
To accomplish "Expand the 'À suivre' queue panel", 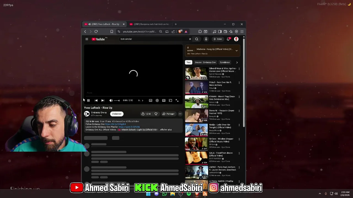I will click(x=236, y=51).
